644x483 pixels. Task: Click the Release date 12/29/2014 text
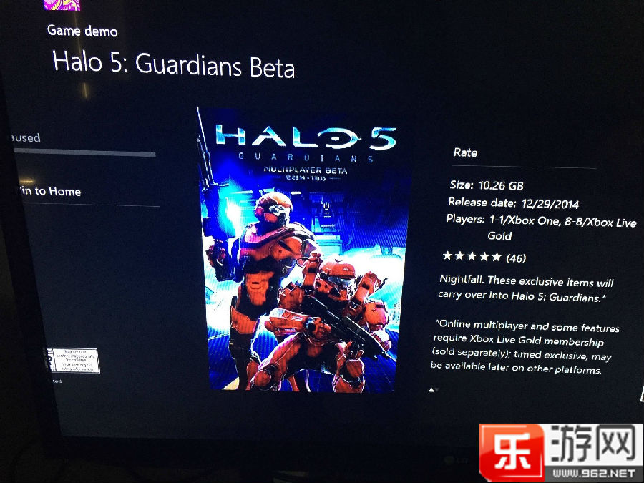tap(513, 203)
